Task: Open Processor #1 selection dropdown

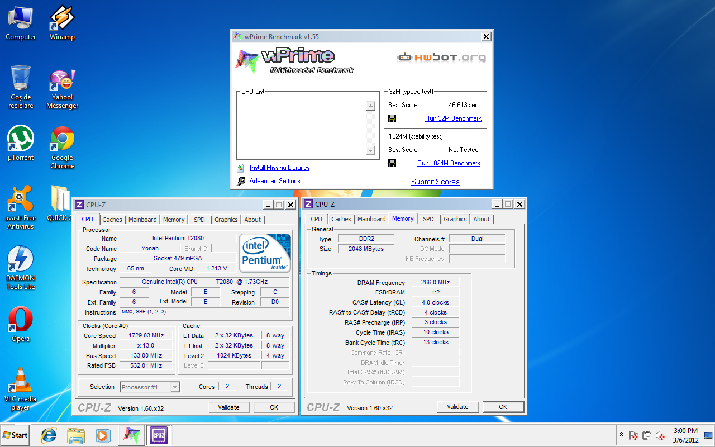Action: 149,387
